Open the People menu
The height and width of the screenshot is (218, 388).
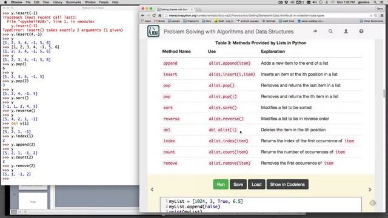coord(104,2)
